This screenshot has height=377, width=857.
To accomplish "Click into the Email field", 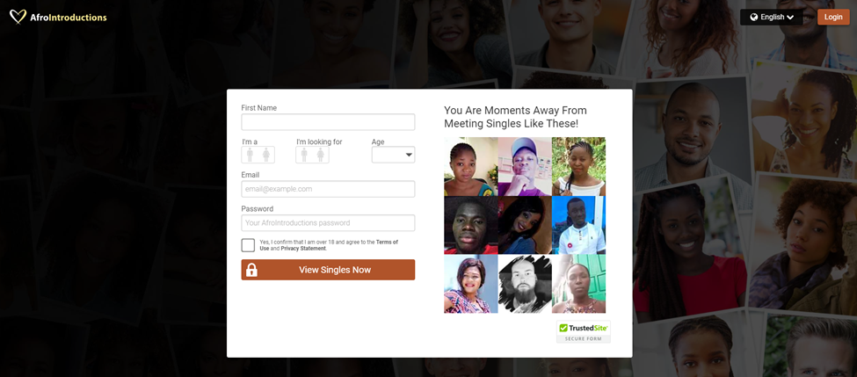I will pos(328,189).
